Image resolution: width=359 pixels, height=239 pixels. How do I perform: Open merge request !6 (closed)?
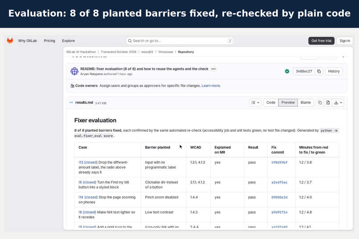pos(87,182)
